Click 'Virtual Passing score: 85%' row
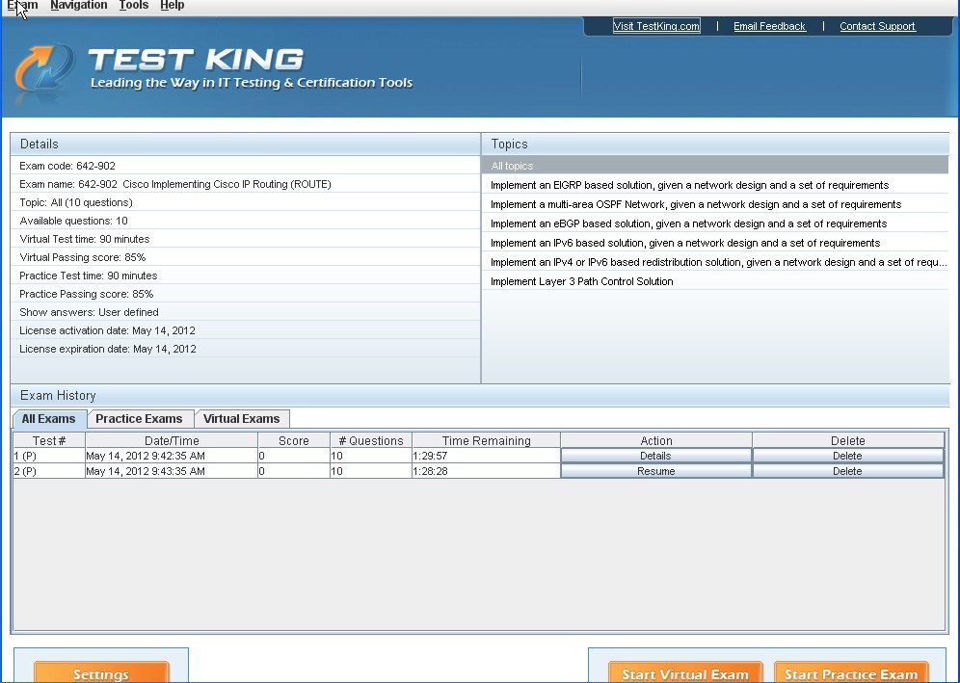This screenshot has width=960, height=683. click(245, 257)
